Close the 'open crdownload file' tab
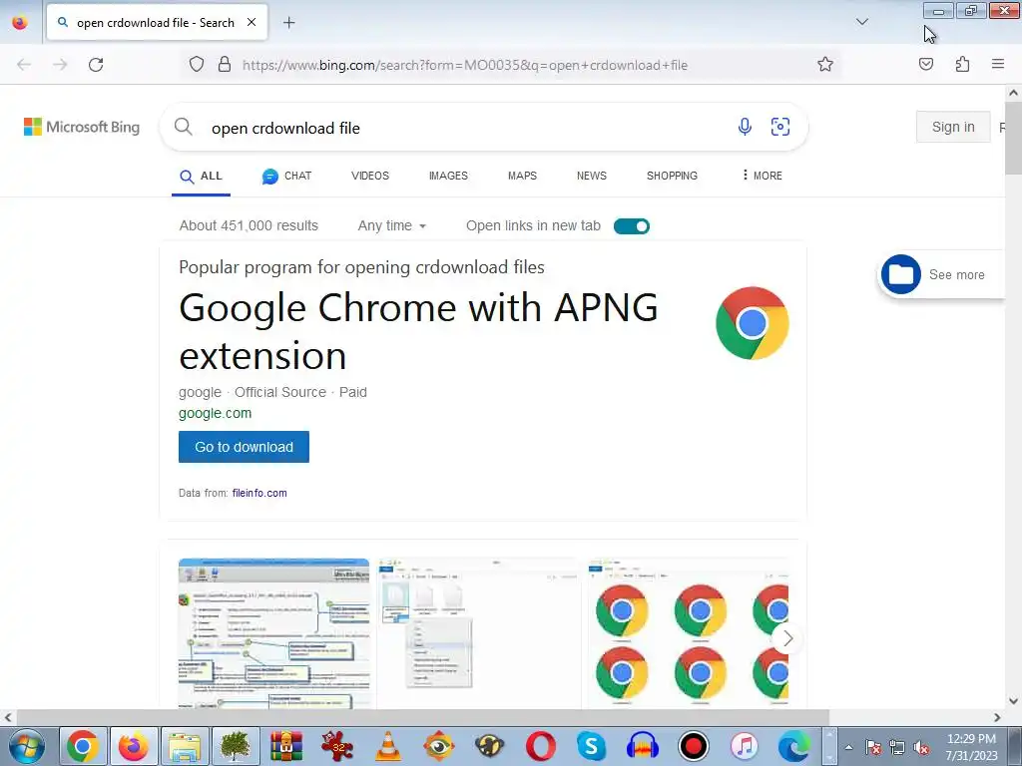 (251, 22)
